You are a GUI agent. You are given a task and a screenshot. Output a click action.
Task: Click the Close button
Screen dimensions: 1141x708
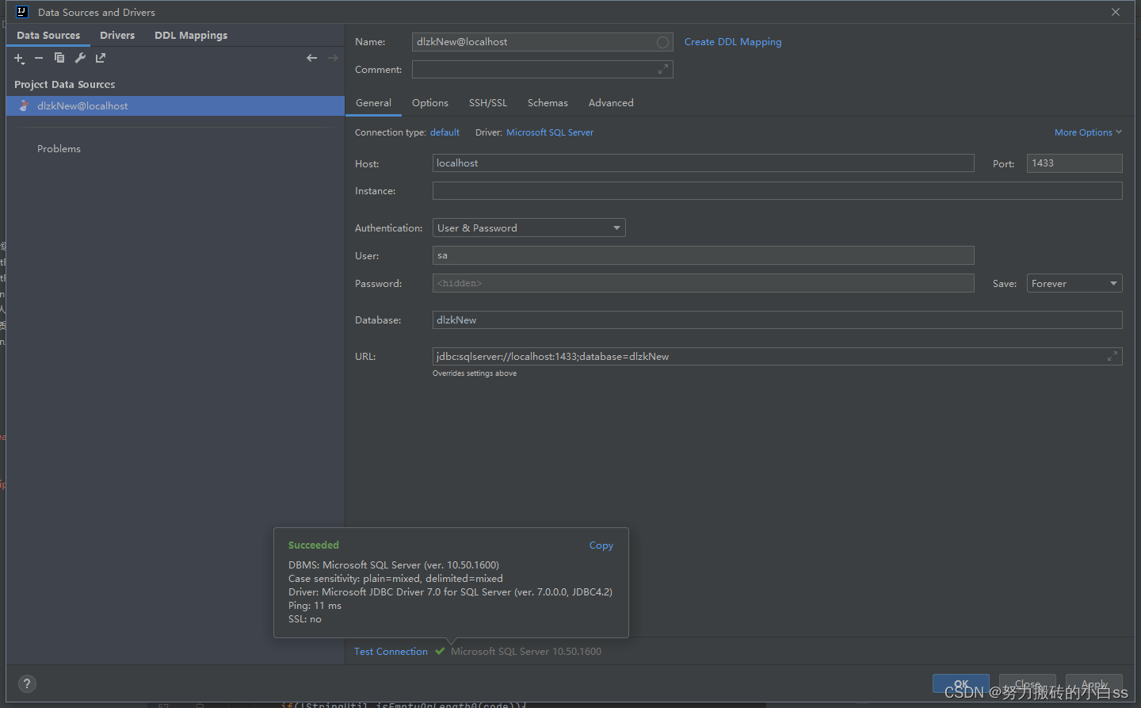[x=1028, y=684]
